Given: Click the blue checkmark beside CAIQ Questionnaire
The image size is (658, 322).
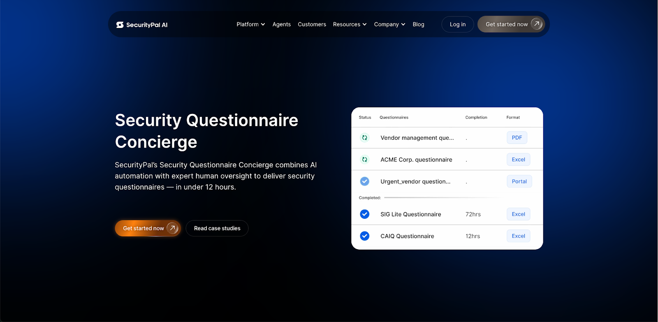Looking at the screenshot, I should click(x=364, y=236).
